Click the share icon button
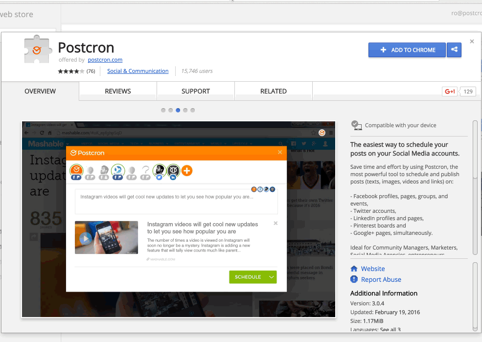The height and width of the screenshot is (342, 482). tap(454, 50)
